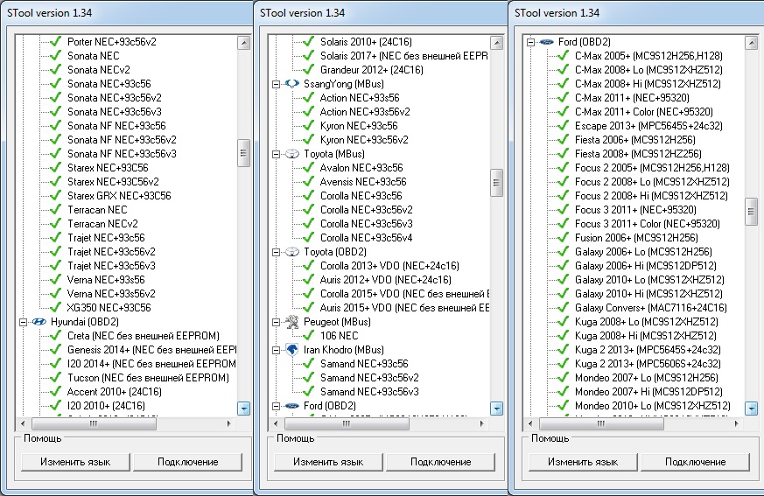Click green check icon beside Creta entry
The width and height of the screenshot is (764, 496).
click(55, 336)
